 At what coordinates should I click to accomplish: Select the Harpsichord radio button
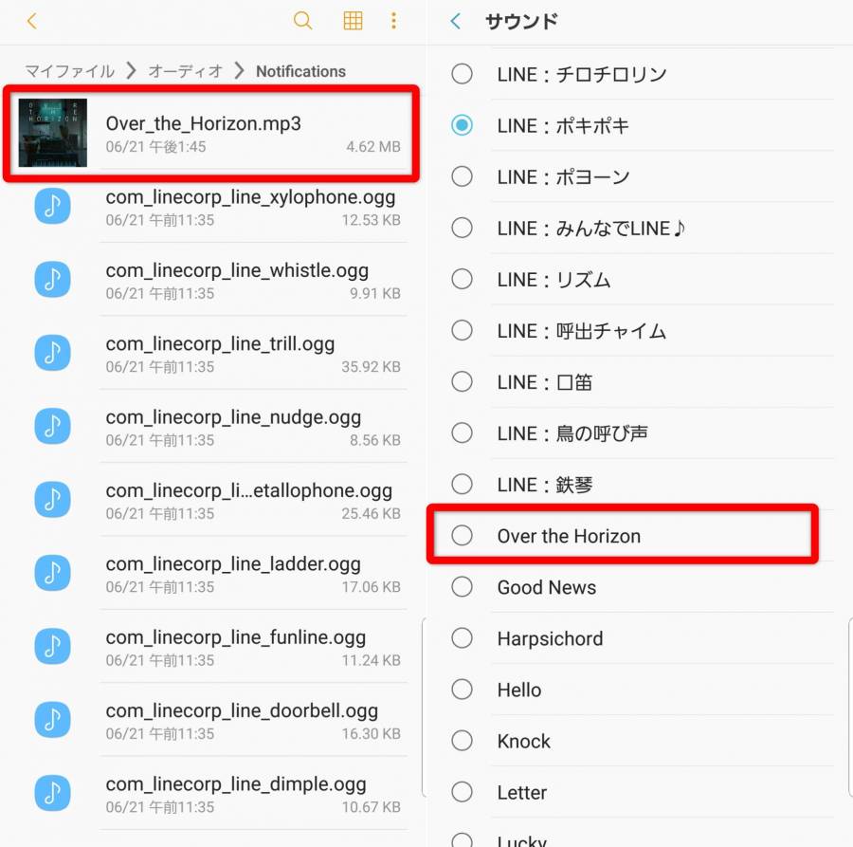pyautogui.click(x=462, y=638)
